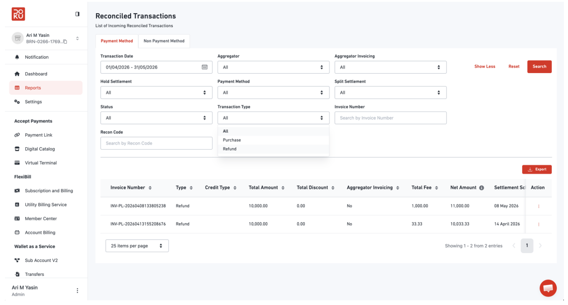Open the chat support bubble

click(x=548, y=288)
